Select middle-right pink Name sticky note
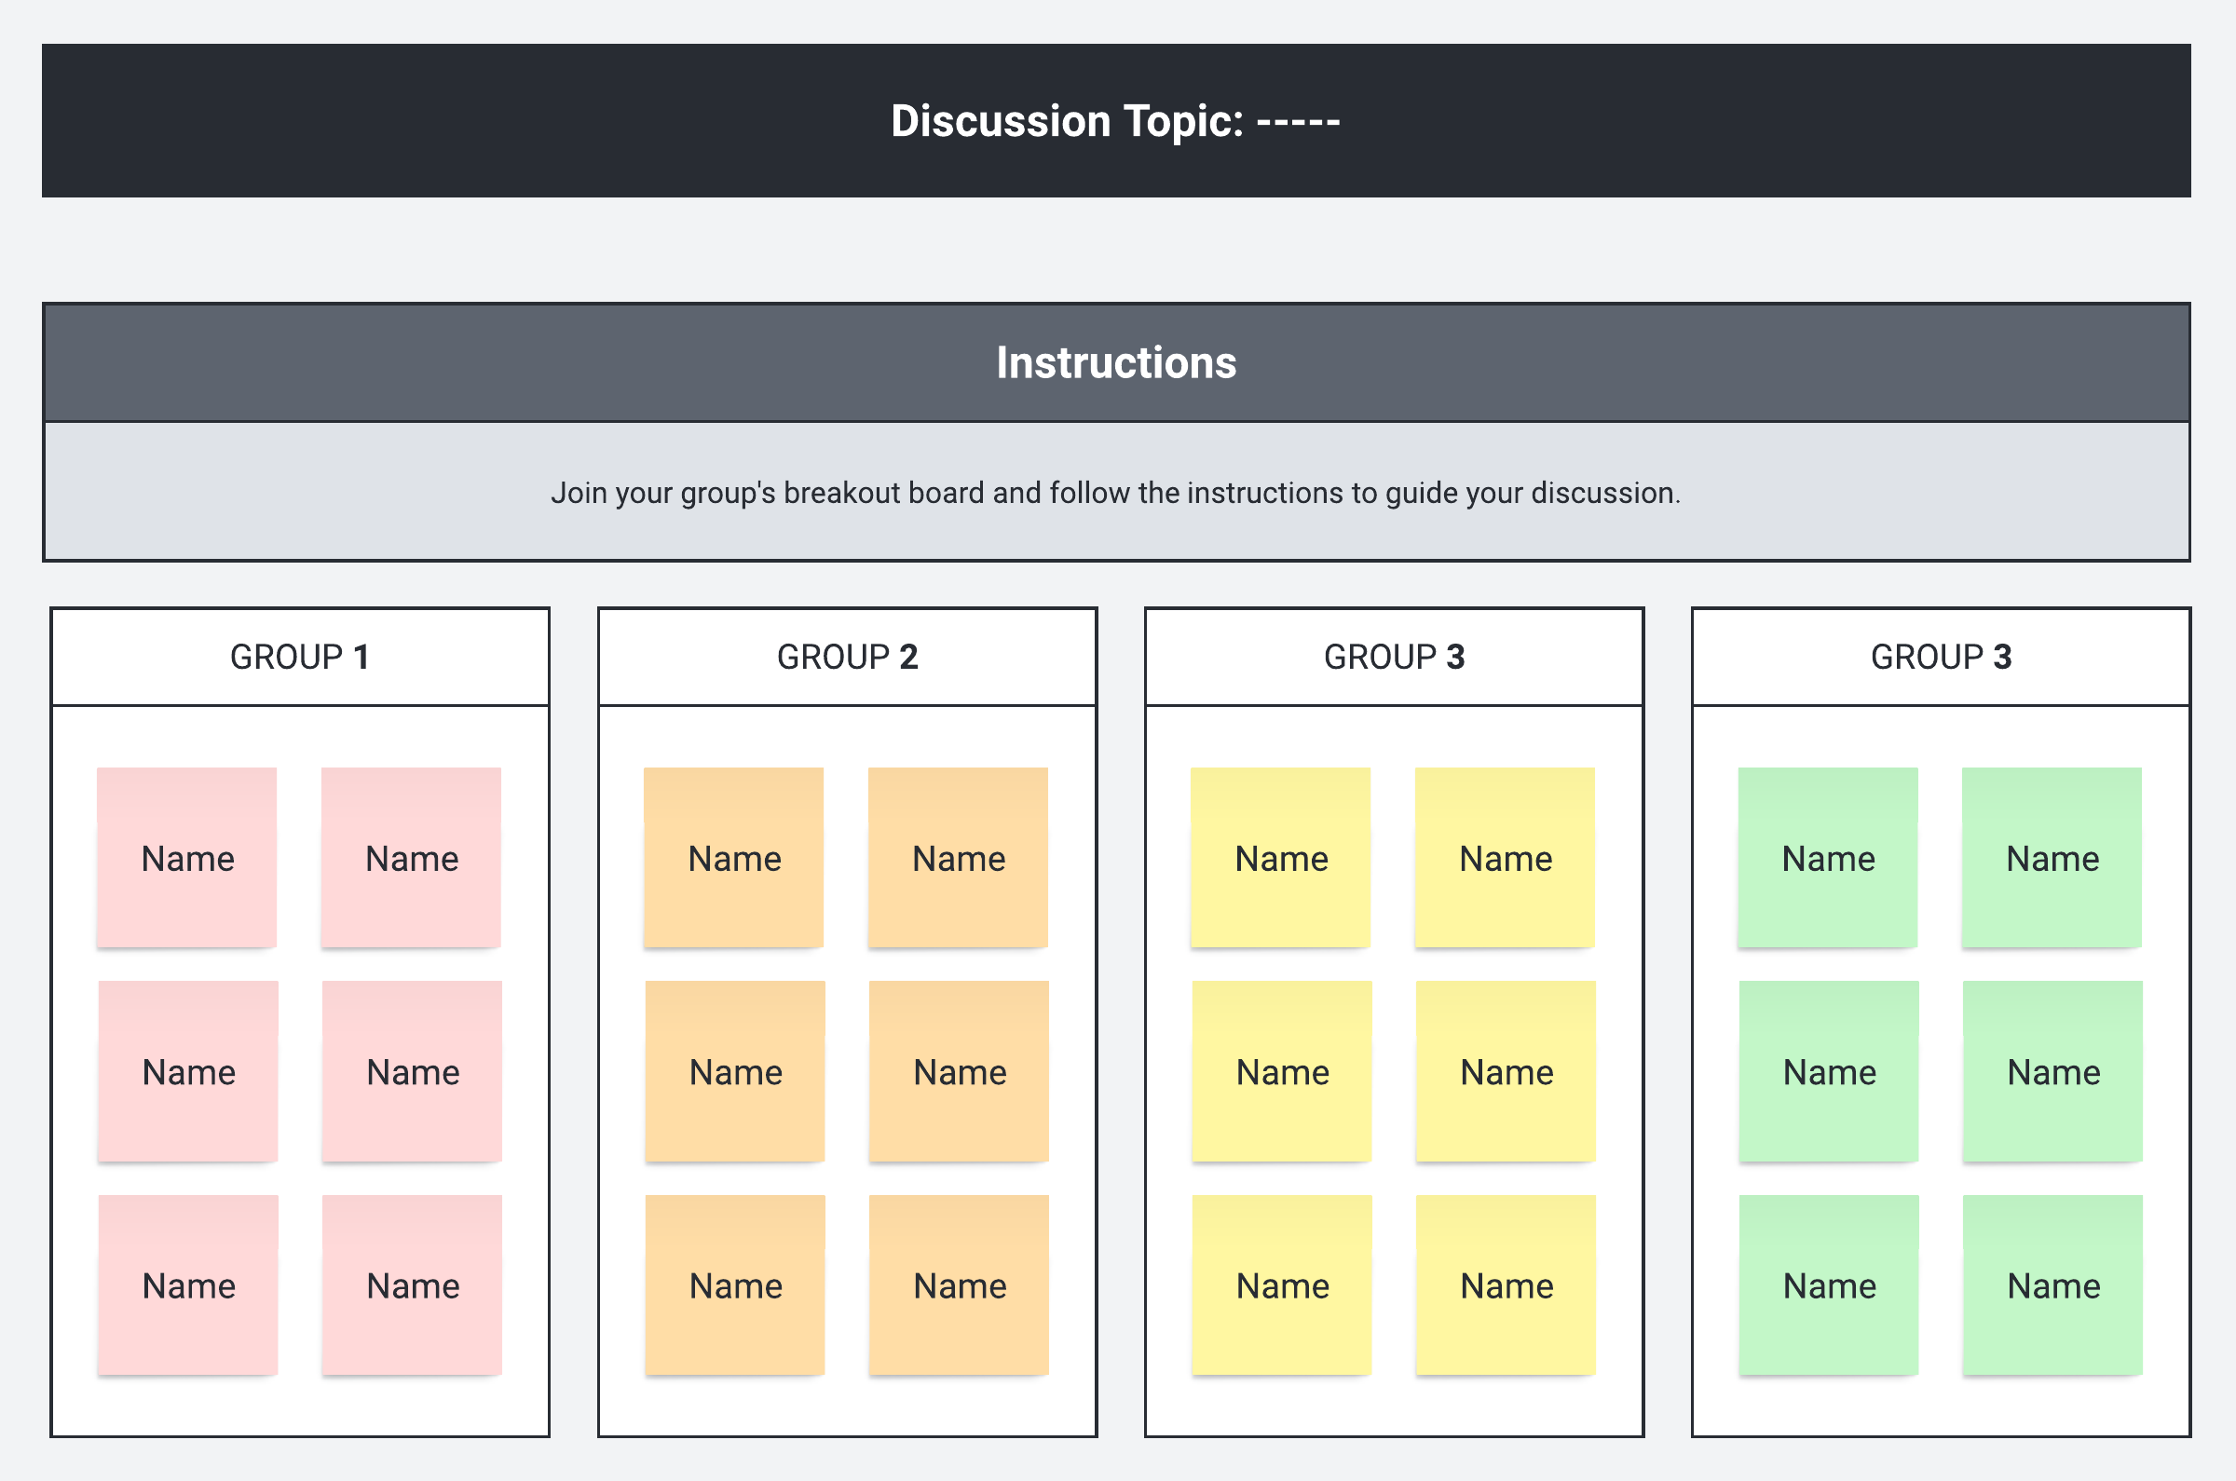 (x=412, y=1071)
